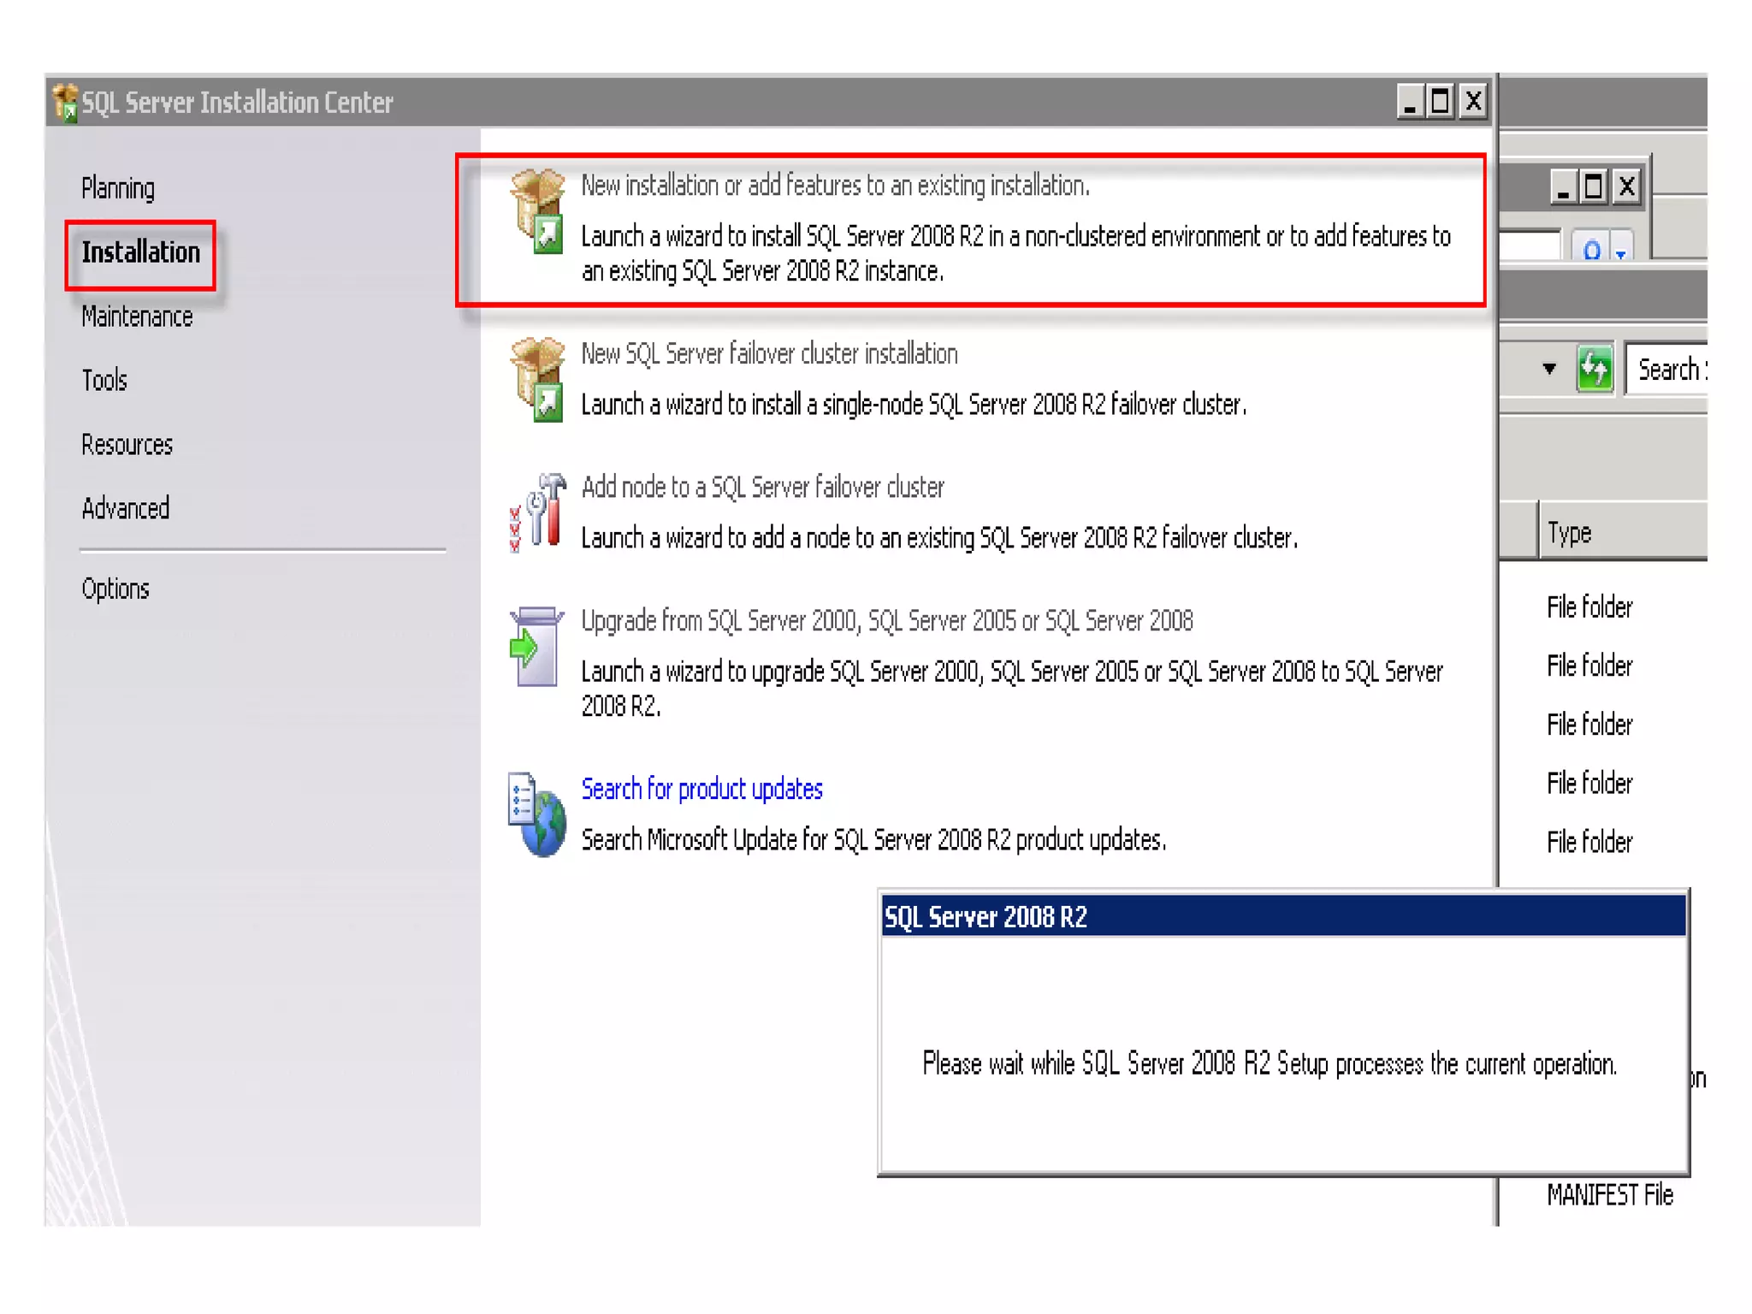Open Upgrade from SQL Server 2000 link
Viewport: 1752px width, 1314px height.
(886, 620)
